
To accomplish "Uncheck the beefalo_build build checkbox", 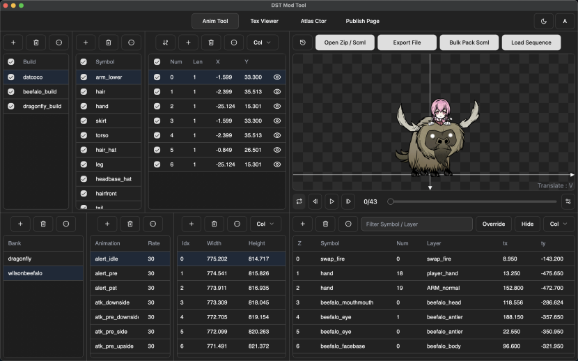I will click(x=11, y=91).
